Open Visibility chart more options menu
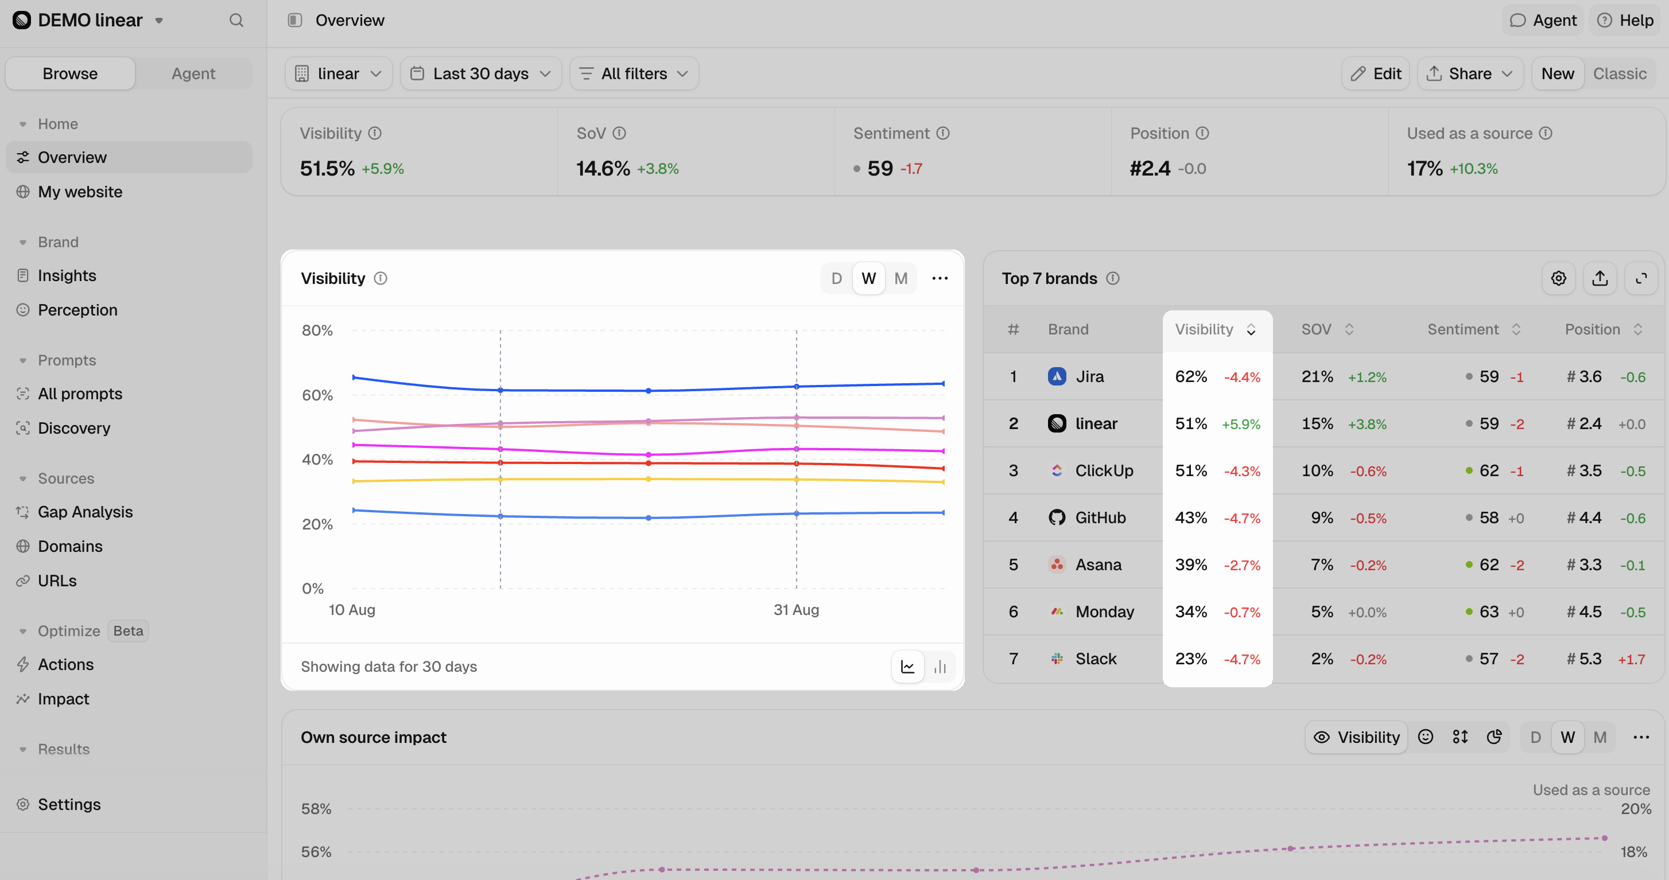 tap(940, 278)
